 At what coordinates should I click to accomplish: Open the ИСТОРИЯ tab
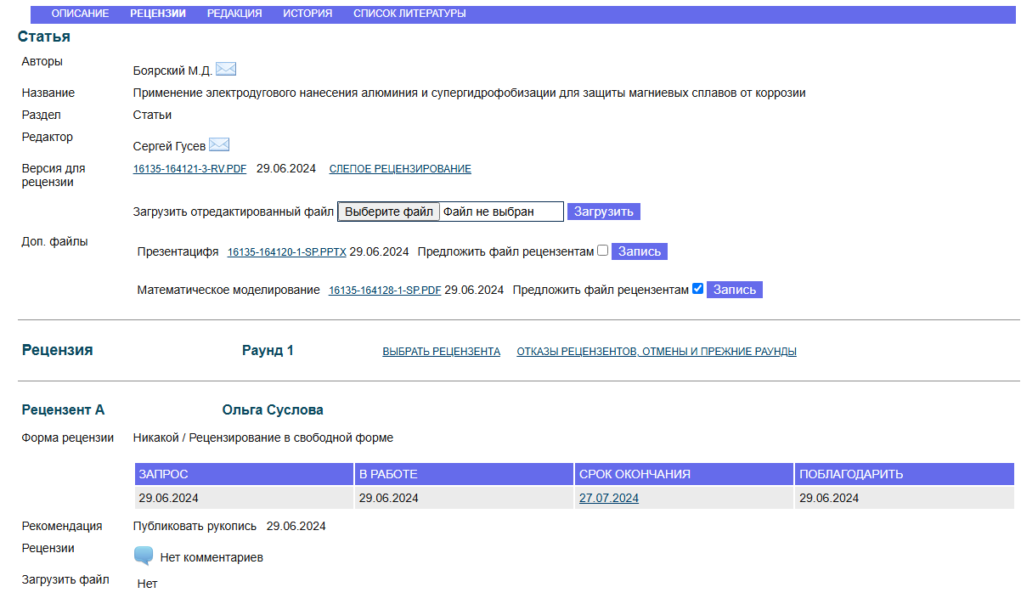click(307, 14)
